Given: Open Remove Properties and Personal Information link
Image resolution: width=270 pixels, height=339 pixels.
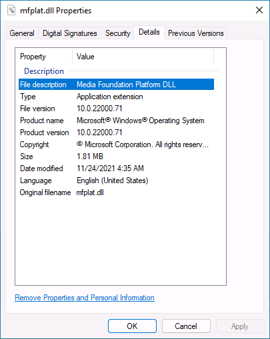Looking at the screenshot, I should 85,298.
